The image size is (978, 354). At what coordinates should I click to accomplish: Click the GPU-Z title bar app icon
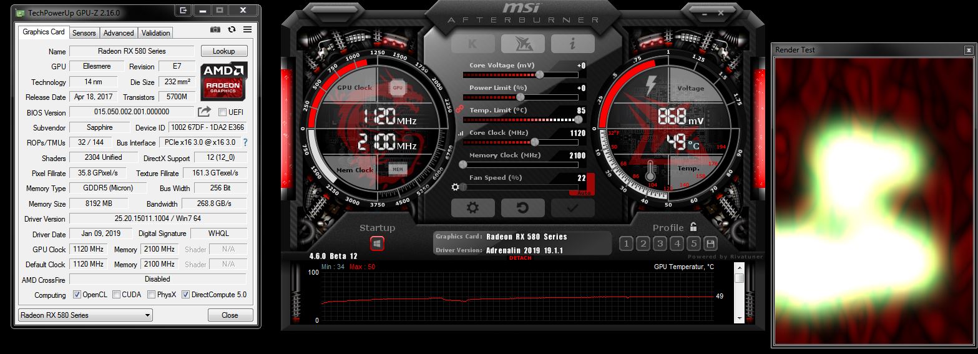coord(19,12)
